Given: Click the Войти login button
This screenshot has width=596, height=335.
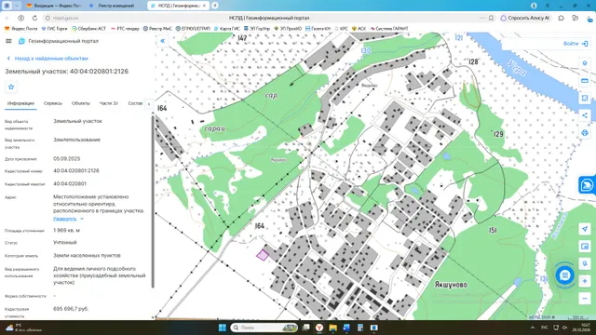Looking at the screenshot, I should coord(576,44).
